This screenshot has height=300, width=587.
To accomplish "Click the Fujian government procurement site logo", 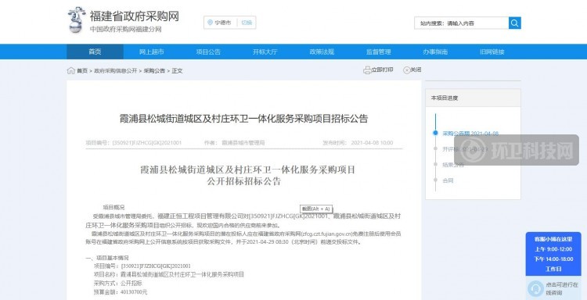I will coord(77,20).
